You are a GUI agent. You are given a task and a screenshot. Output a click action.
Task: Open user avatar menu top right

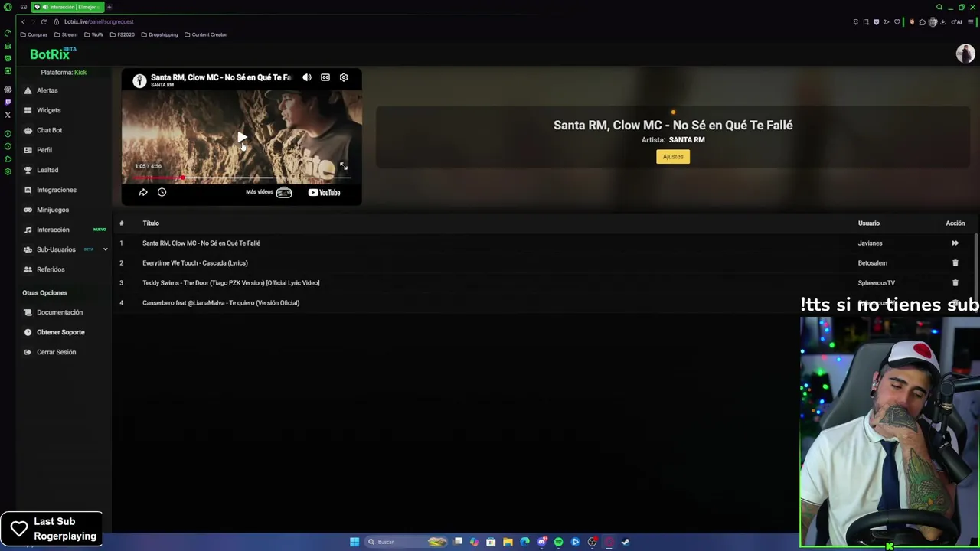pyautogui.click(x=965, y=54)
